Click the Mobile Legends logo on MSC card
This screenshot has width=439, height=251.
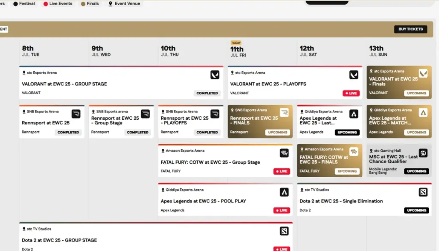pyautogui.click(x=423, y=153)
